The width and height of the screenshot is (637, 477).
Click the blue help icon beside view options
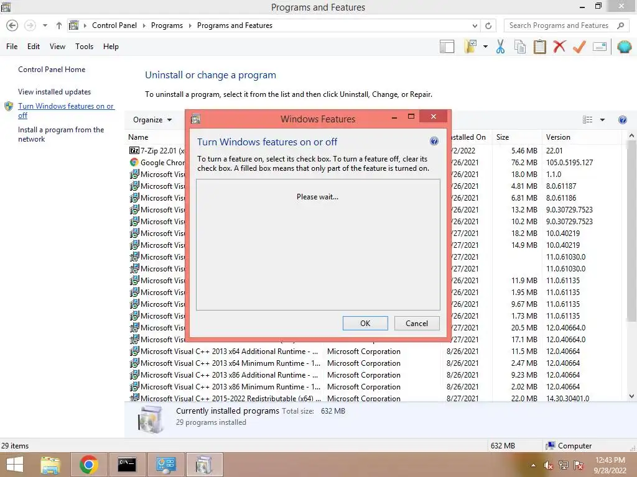622,120
